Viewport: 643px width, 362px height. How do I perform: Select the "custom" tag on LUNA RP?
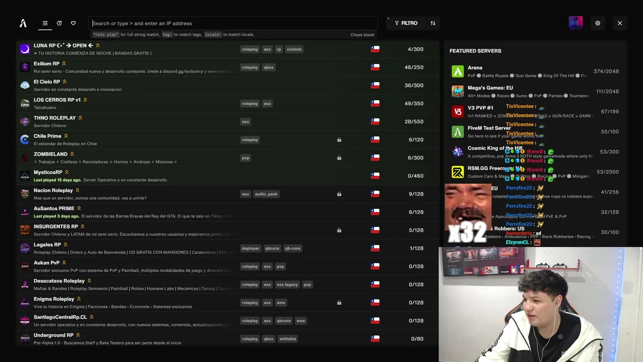point(294,49)
